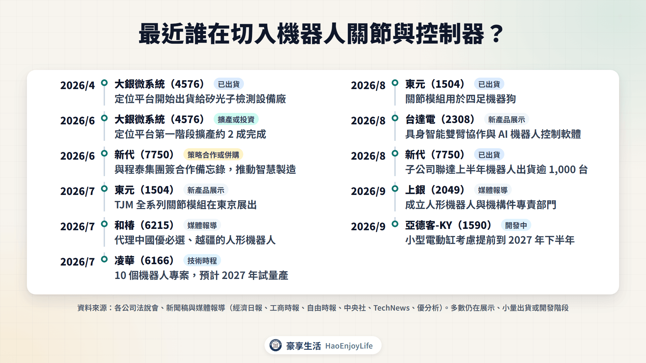646x363 pixels.
Task: Click the 資料來源 footnote line
Action: click(x=323, y=308)
